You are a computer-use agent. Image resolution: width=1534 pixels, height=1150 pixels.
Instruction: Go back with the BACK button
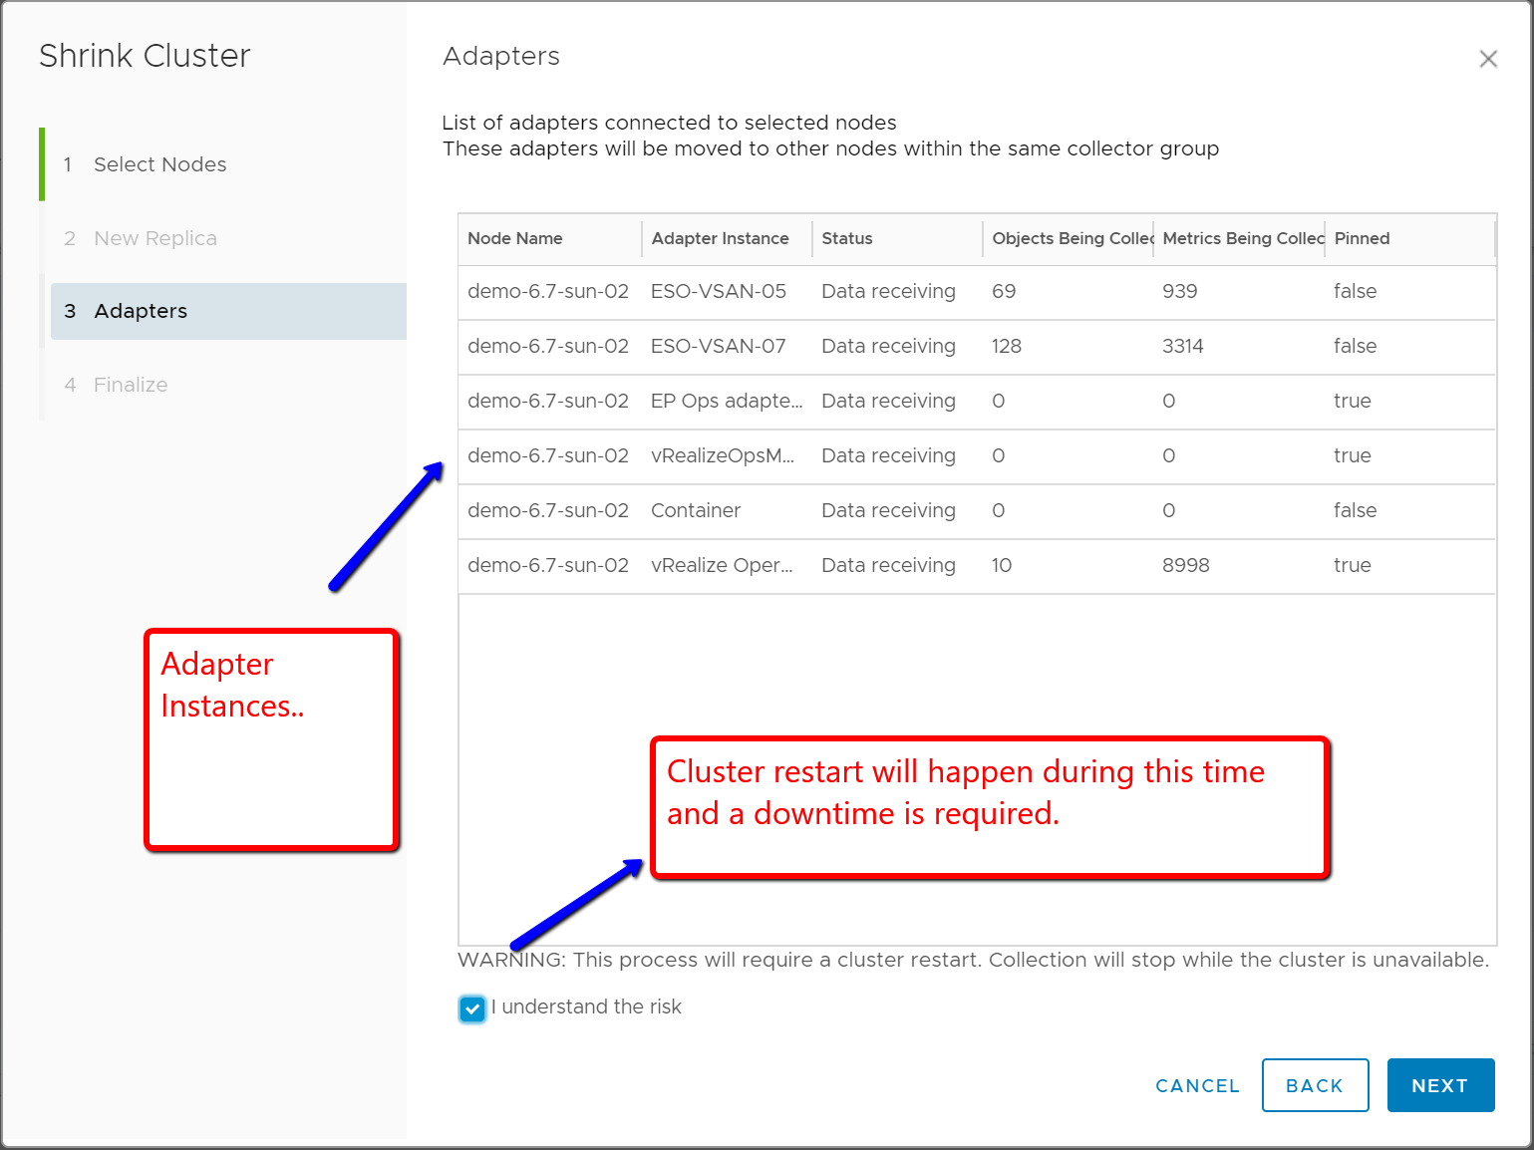(x=1315, y=1085)
